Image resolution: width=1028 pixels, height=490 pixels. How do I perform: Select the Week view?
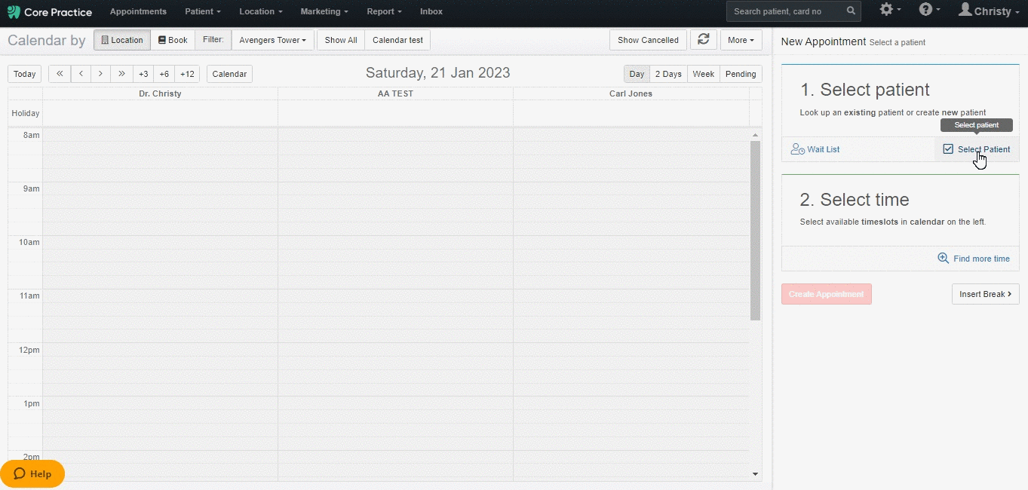(x=703, y=74)
